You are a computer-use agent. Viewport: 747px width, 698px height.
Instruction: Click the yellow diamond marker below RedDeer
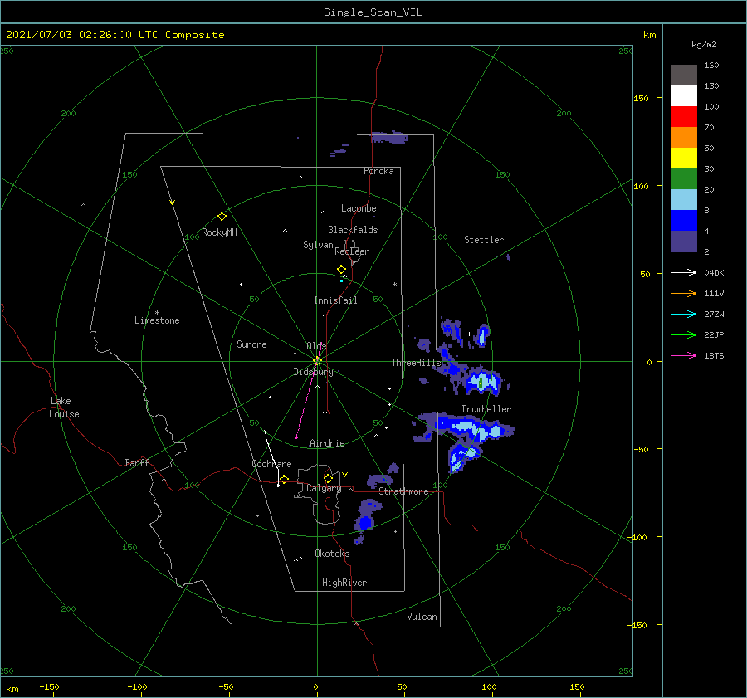341,270
